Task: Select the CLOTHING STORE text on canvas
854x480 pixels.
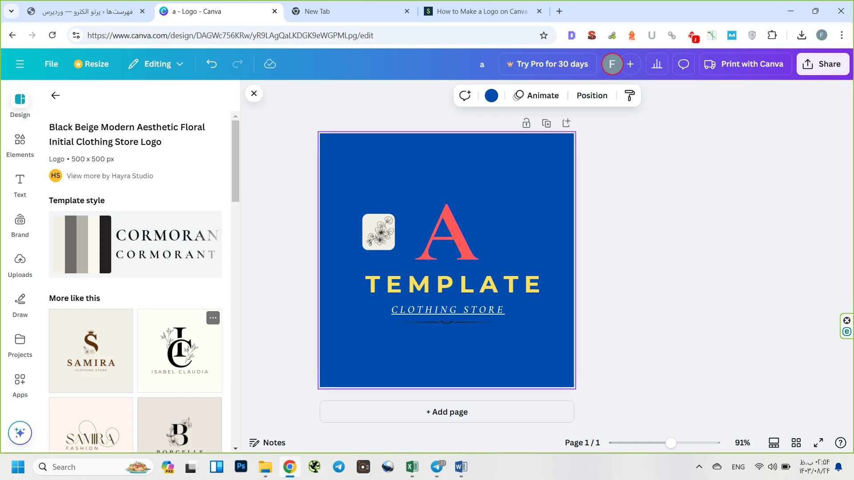Action: 448,310
